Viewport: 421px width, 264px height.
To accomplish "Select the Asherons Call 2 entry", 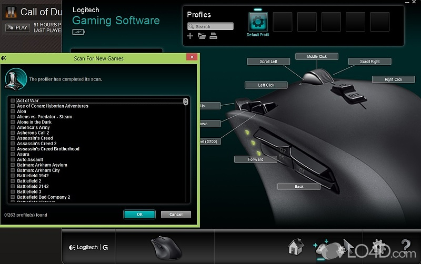I will pyautogui.click(x=33, y=133).
